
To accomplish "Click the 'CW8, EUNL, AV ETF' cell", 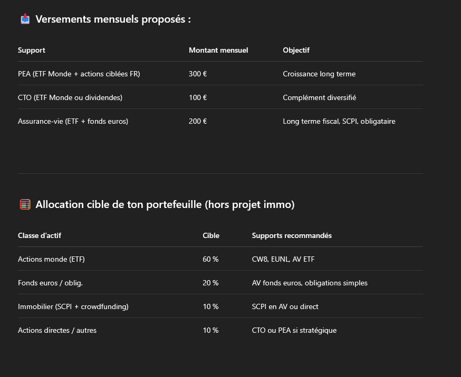I will pyautogui.click(x=283, y=260).
